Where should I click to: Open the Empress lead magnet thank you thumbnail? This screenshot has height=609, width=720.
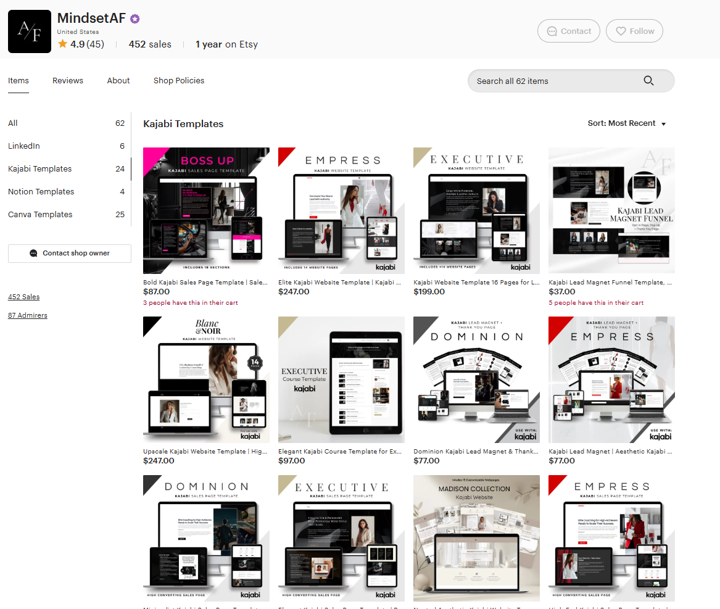611,380
